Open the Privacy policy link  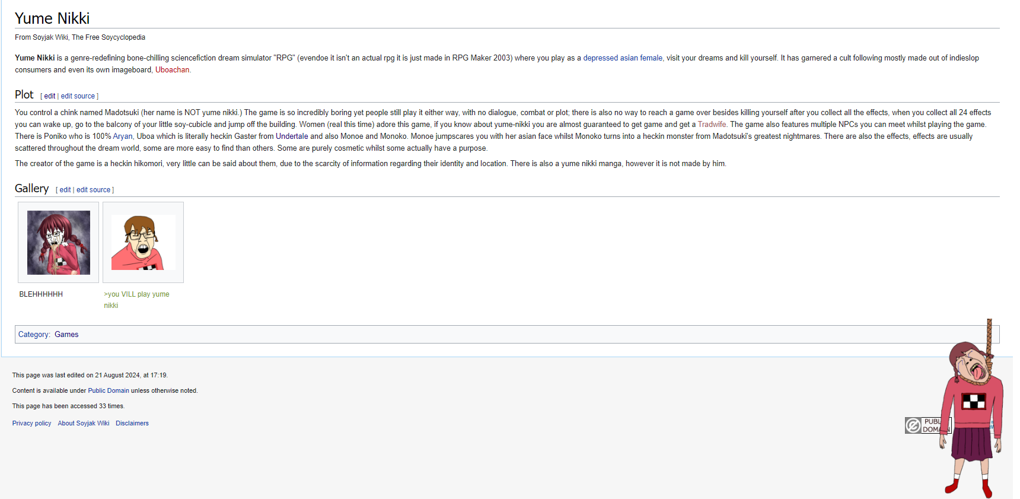[x=32, y=424]
